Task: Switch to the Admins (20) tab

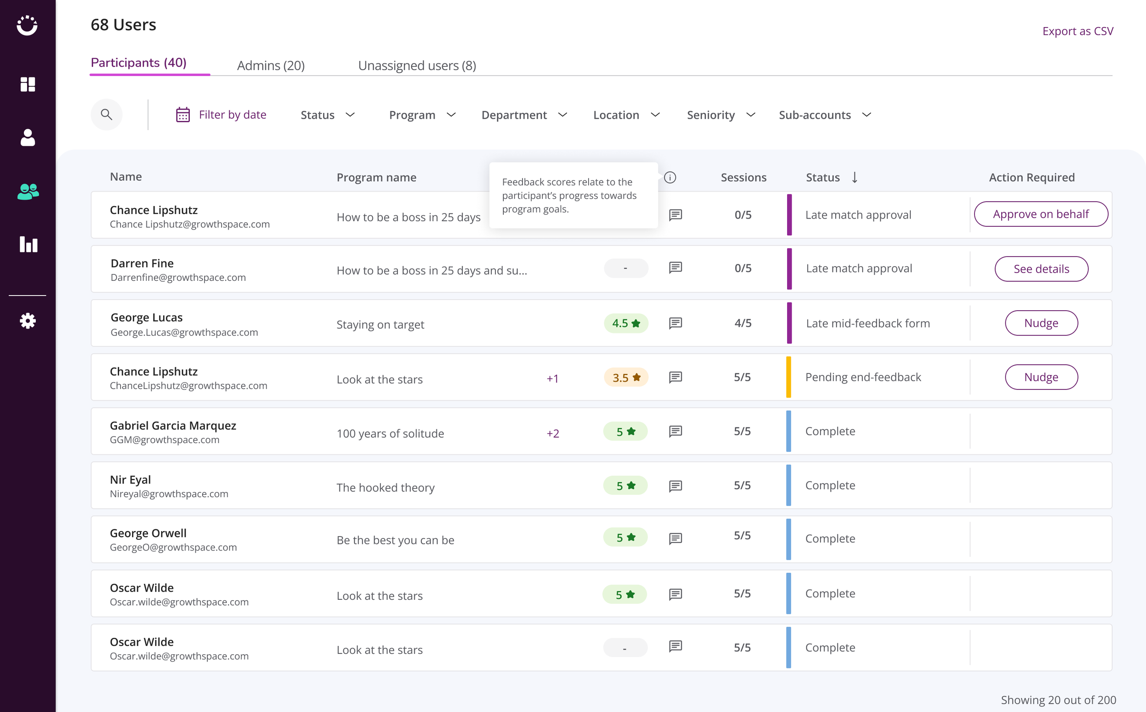Action: (271, 66)
